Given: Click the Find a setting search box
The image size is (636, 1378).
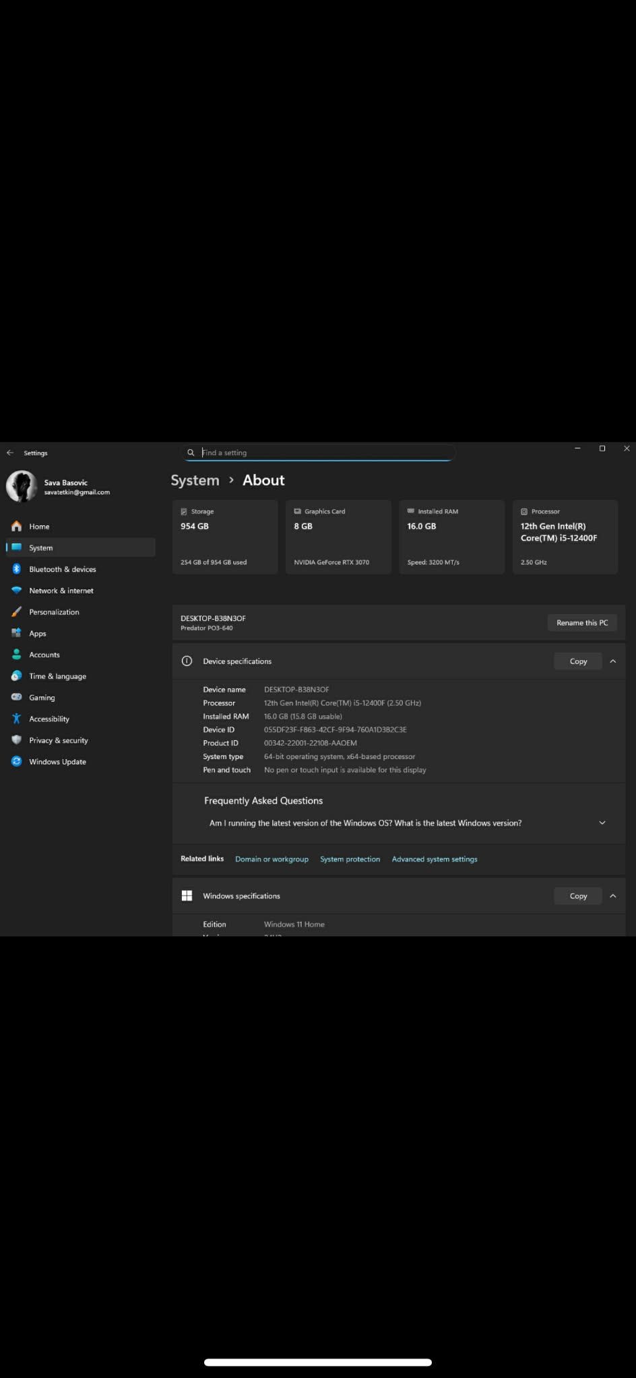Looking at the screenshot, I should [323, 453].
